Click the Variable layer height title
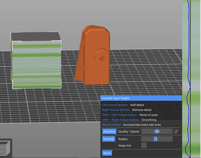 (115, 98)
